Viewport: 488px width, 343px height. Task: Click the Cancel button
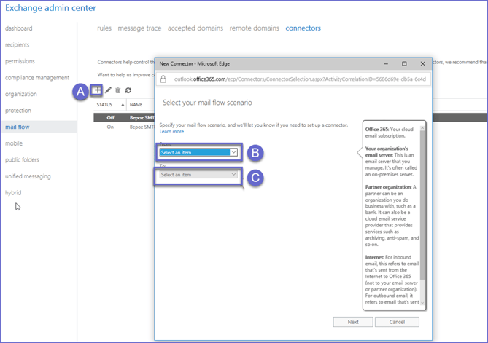397,322
